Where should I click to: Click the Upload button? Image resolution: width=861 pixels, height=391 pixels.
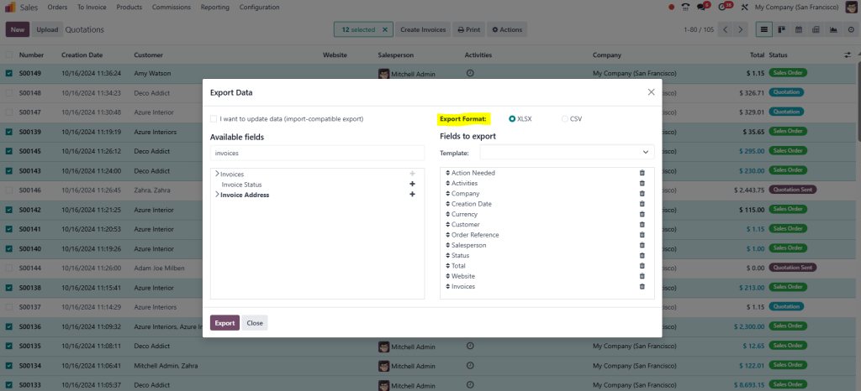(x=47, y=29)
